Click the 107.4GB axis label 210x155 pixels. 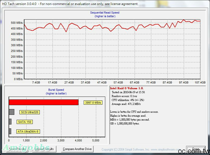click(x=200, y=82)
